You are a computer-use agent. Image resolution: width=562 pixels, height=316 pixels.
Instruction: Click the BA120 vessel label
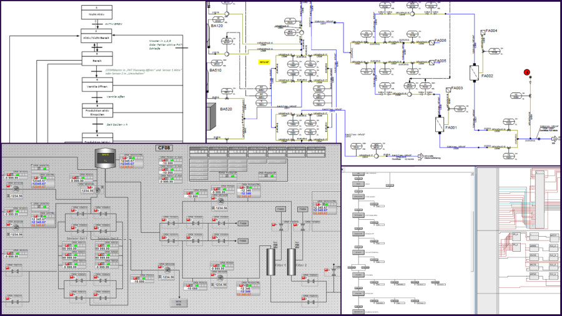click(217, 26)
